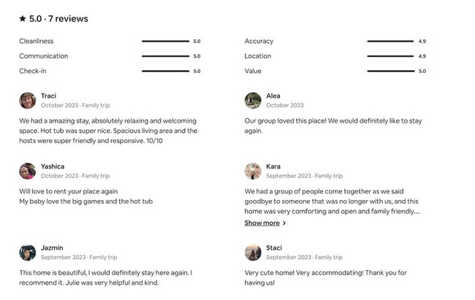Open Kara's profile picture

[x=253, y=171]
